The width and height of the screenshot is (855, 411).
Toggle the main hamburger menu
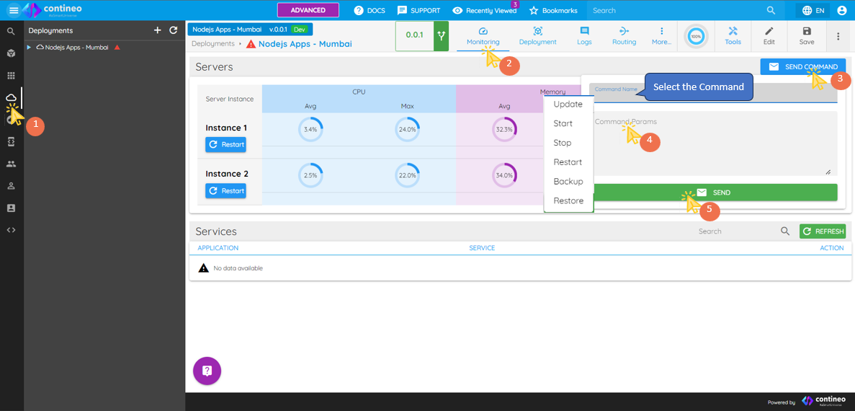[x=14, y=11]
